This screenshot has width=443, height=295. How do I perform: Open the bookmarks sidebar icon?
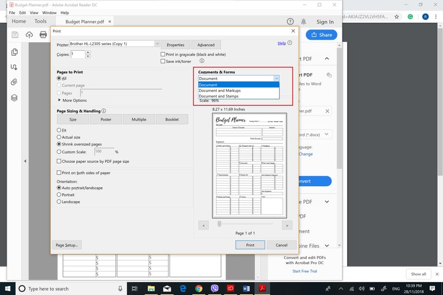pos(14,67)
